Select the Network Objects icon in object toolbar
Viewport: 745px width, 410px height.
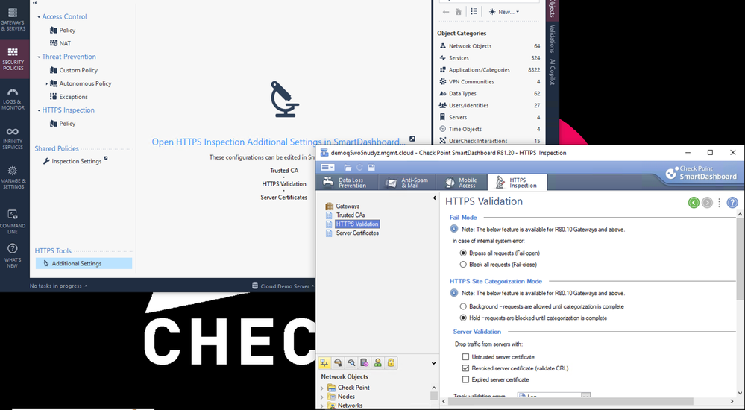324,363
